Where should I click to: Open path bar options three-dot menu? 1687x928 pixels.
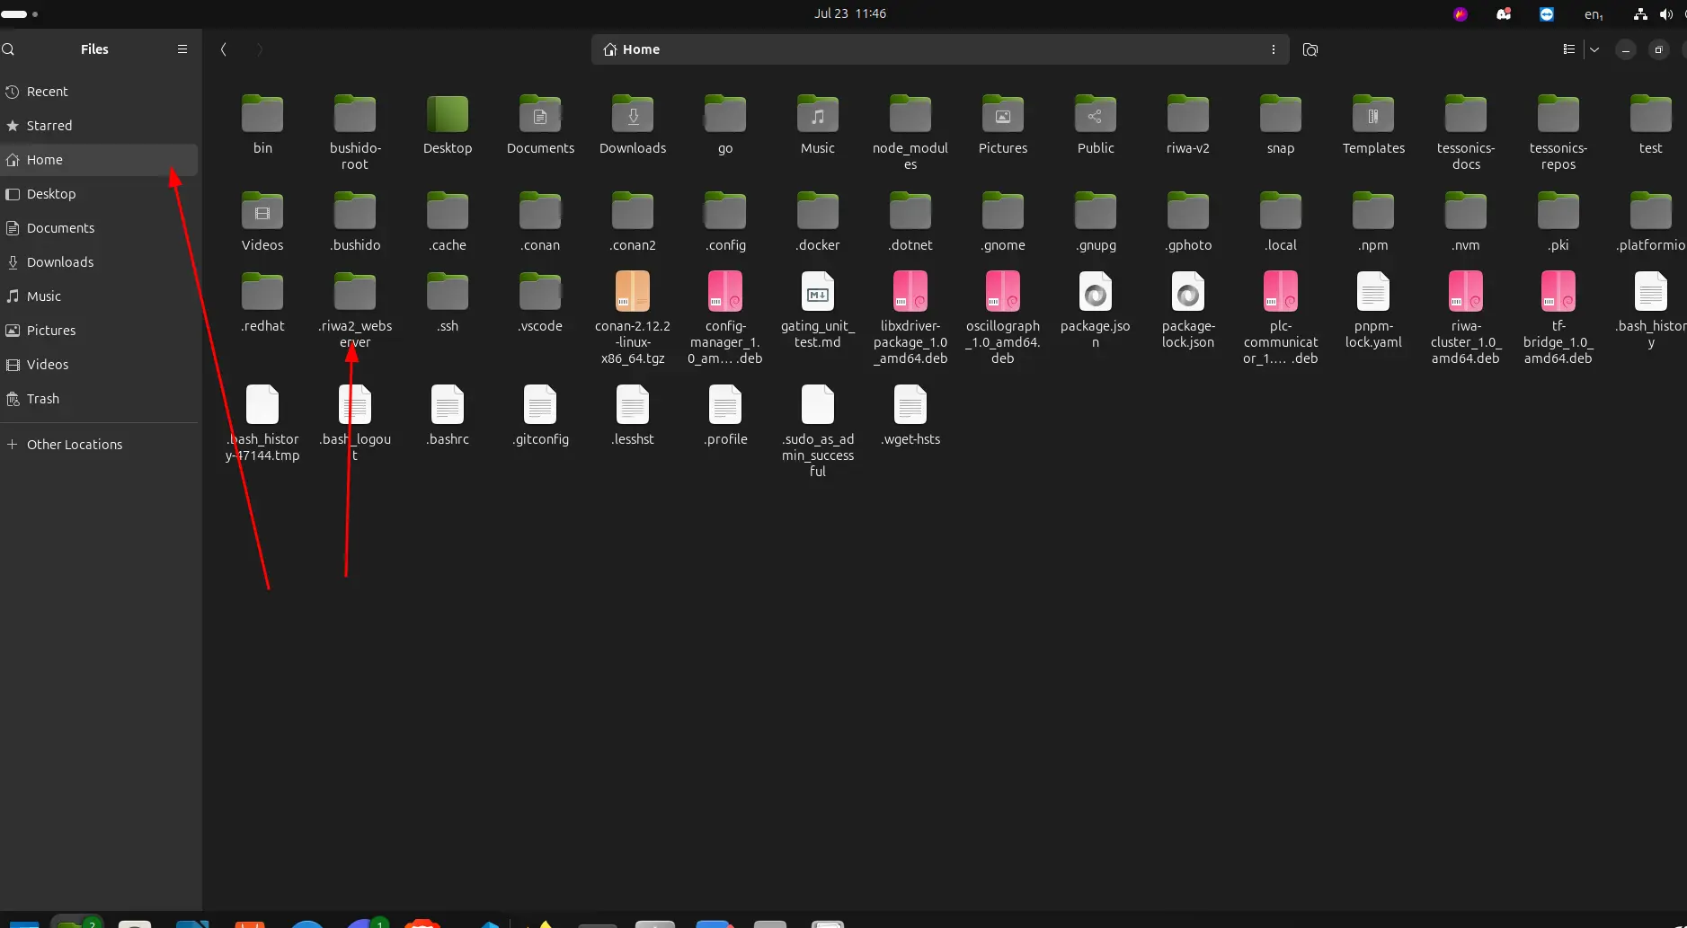pyautogui.click(x=1274, y=49)
